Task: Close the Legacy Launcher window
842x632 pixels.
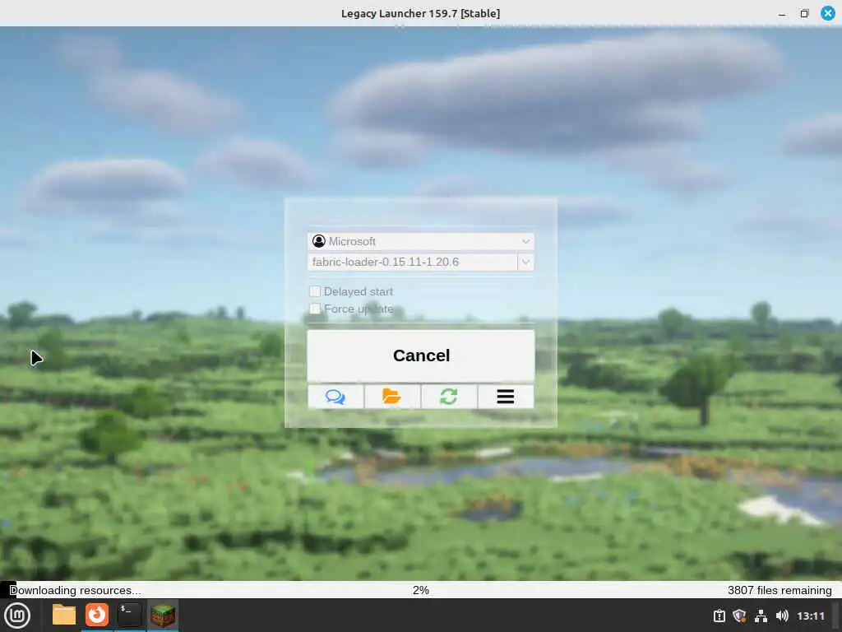Action: coord(828,13)
